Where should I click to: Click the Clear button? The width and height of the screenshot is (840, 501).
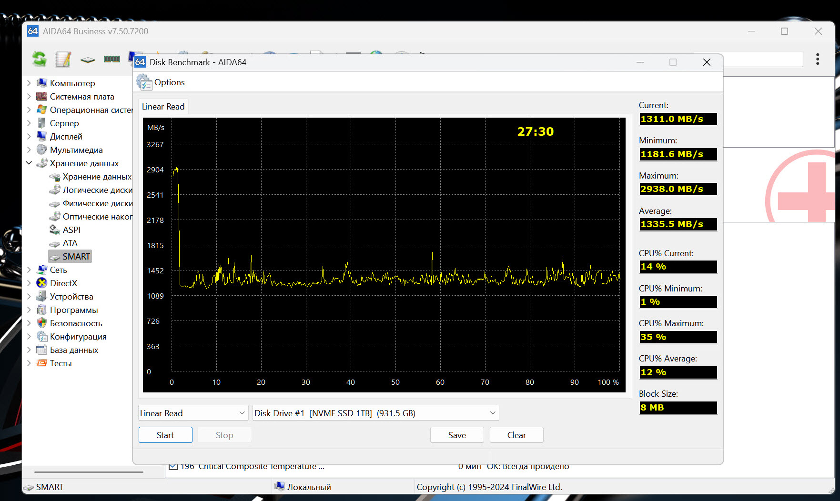coord(516,435)
